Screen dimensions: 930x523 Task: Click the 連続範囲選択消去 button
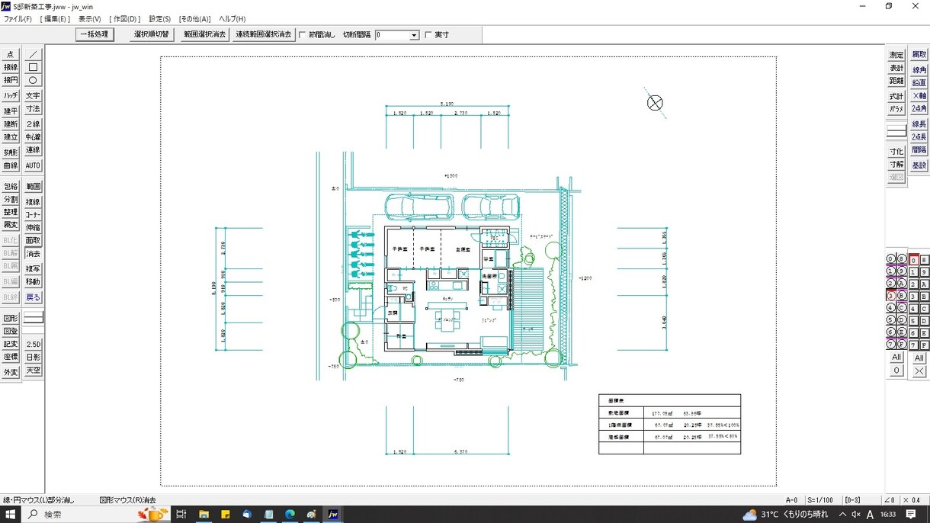[x=264, y=34]
